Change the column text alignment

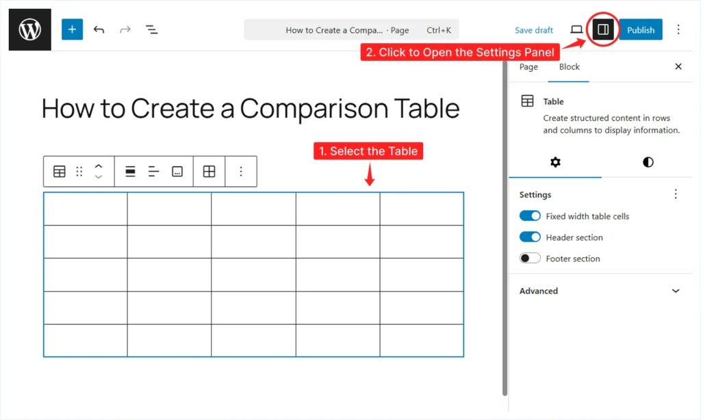tap(153, 172)
